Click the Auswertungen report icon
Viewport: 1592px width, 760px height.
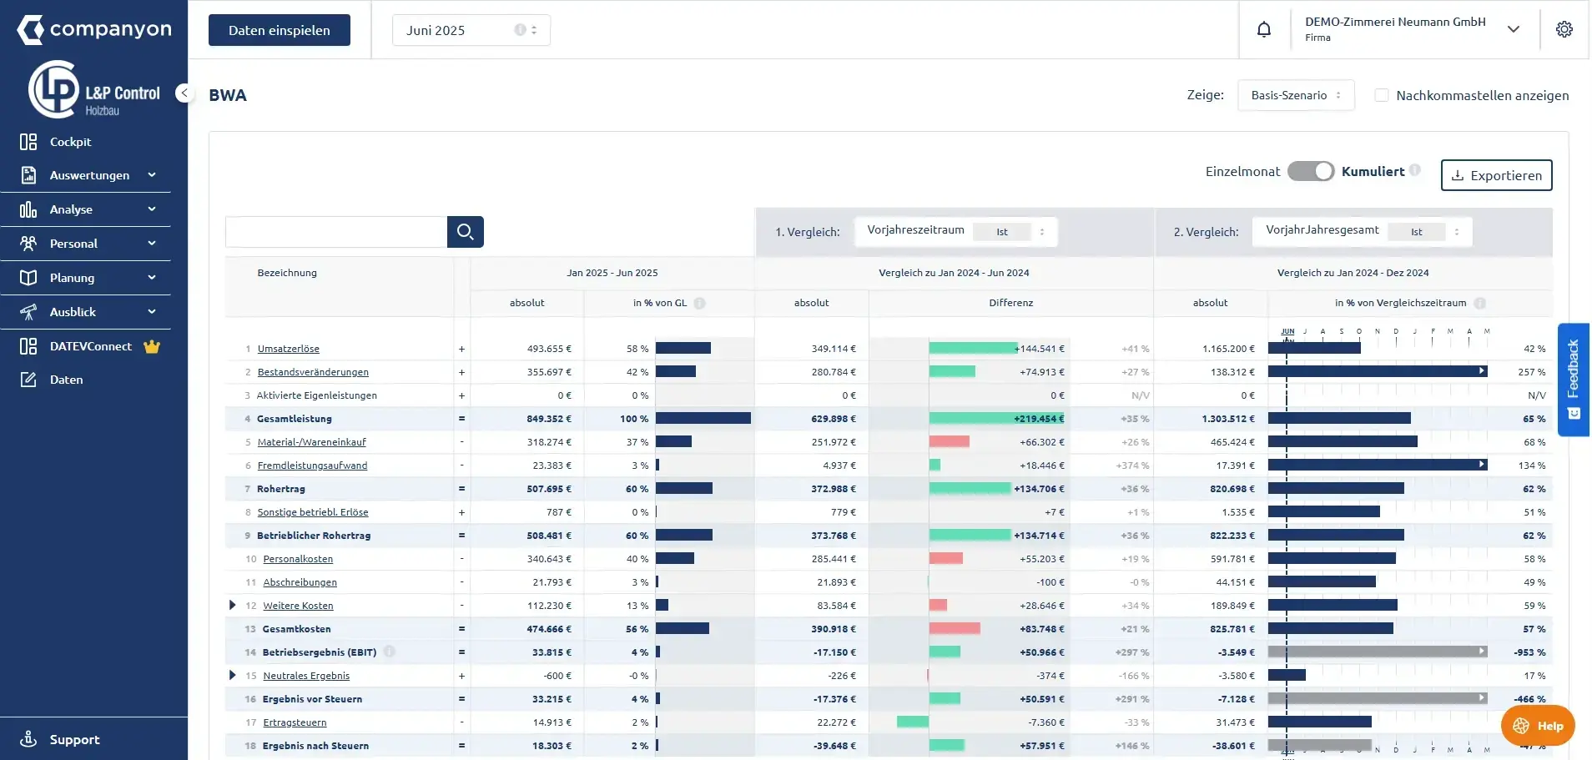click(28, 175)
